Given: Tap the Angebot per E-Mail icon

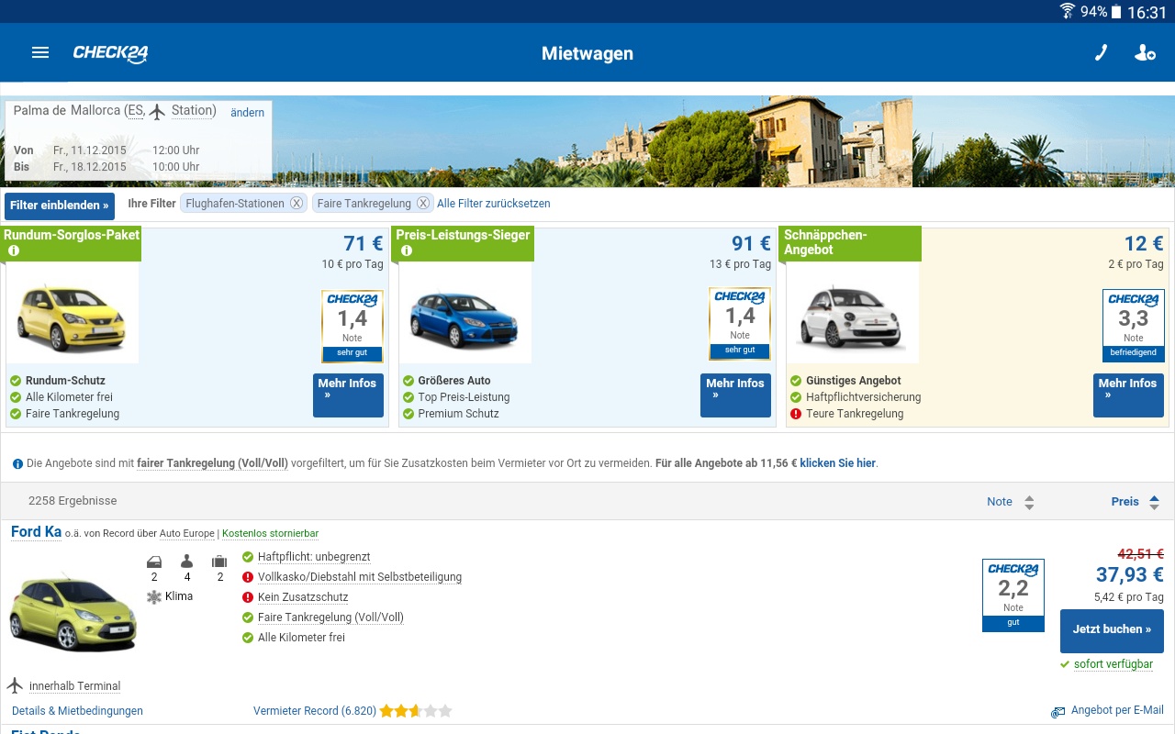Looking at the screenshot, I should (1058, 712).
